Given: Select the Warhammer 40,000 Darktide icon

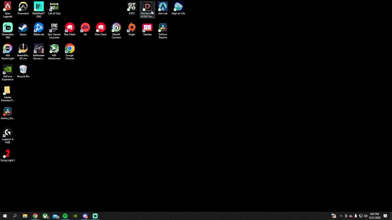Looking at the screenshot, I should [147, 10].
